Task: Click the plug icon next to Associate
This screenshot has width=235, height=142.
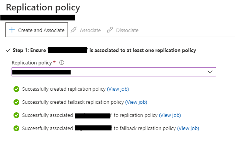Action: point(74,30)
